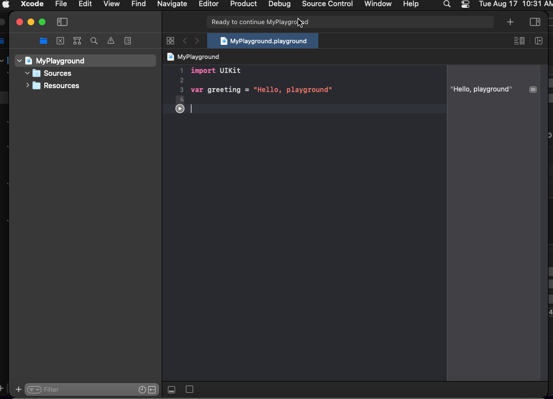Open the Find navigator magnifier icon

94,41
